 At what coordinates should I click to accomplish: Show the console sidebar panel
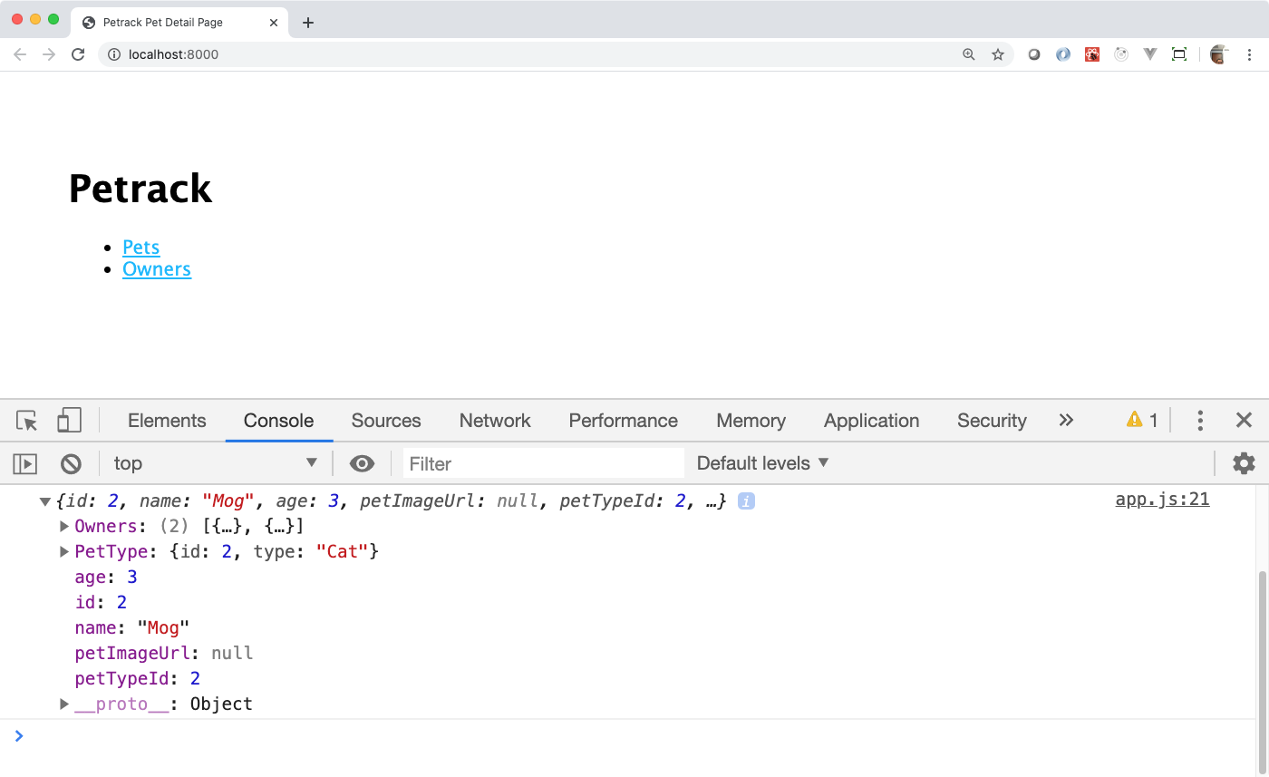24,464
